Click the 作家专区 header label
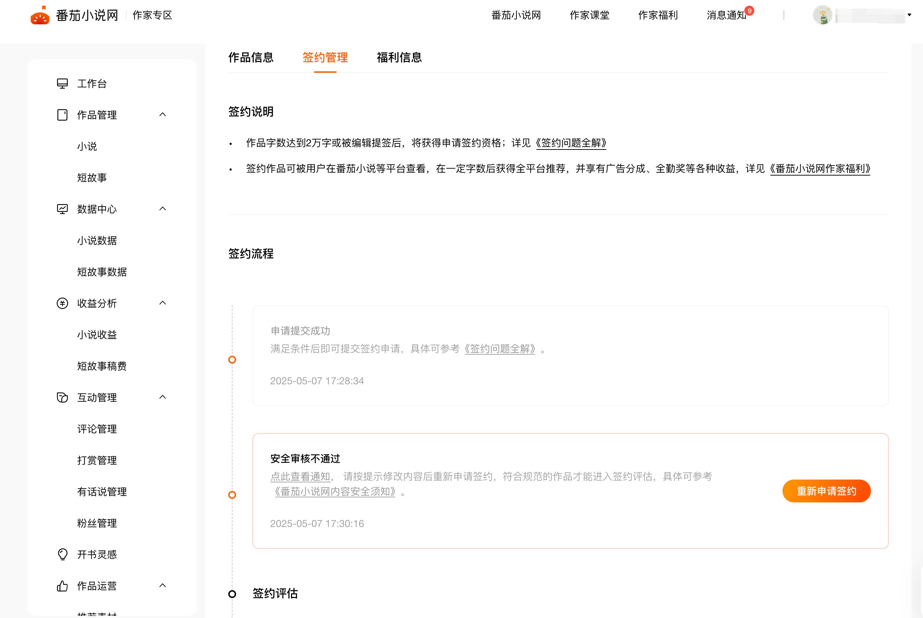Screen dimensions: 923x618 click(x=152, y=15)
